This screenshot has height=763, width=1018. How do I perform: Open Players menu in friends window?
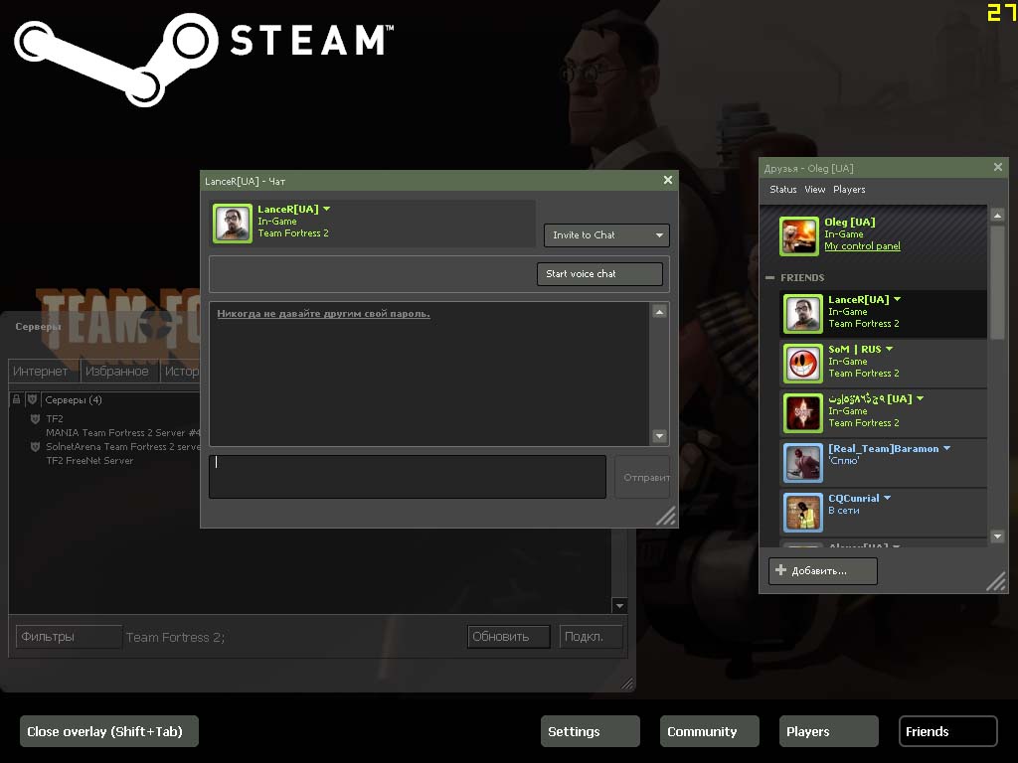pyautogui.click(x=849, y=190)
